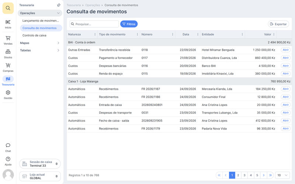
Task: Open the Gestão settings module
Action: [8, 95]
